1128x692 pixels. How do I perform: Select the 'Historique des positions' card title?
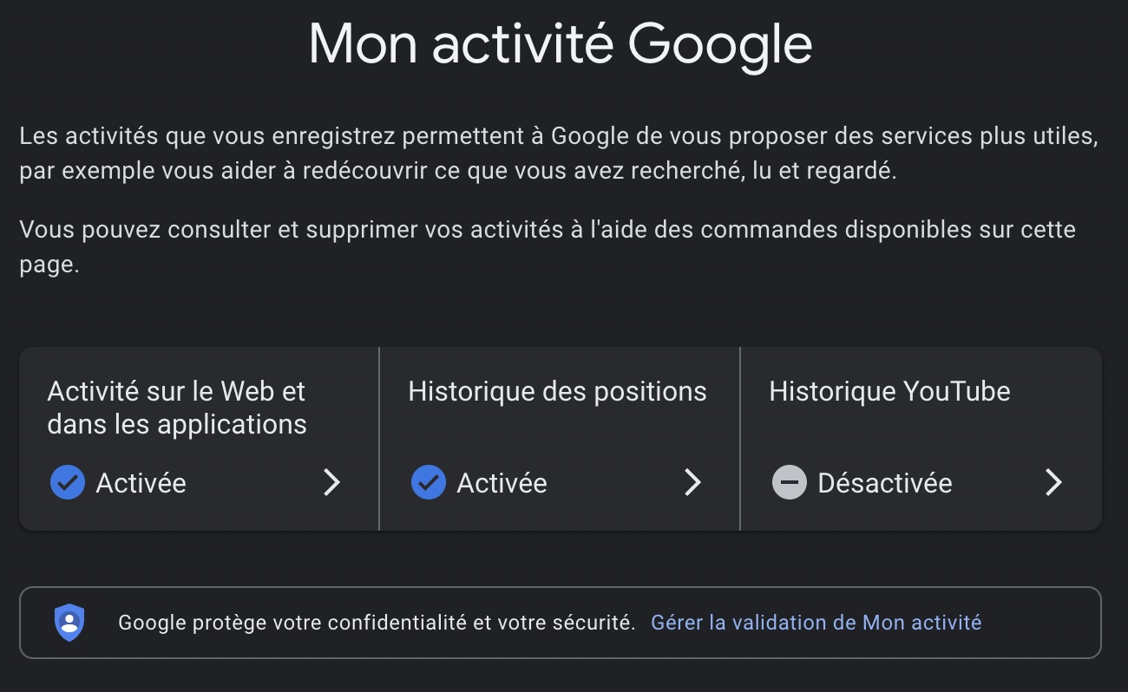pos(557,391)
